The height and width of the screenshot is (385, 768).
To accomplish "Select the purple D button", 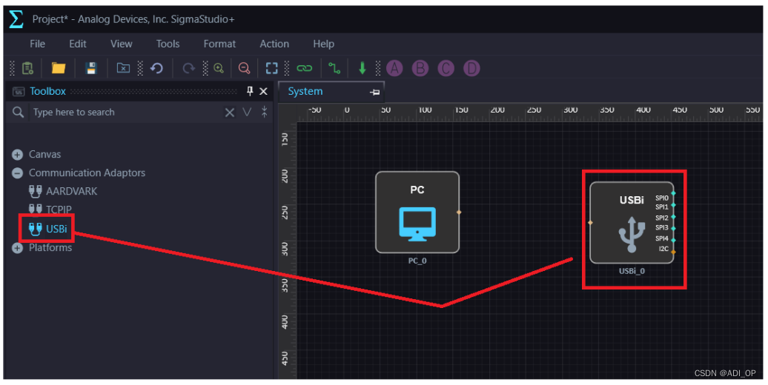I will 471,68.
